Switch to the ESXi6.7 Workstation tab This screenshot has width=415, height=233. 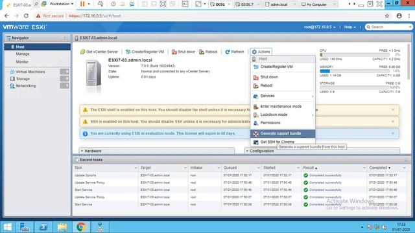(x=246, y=5)
